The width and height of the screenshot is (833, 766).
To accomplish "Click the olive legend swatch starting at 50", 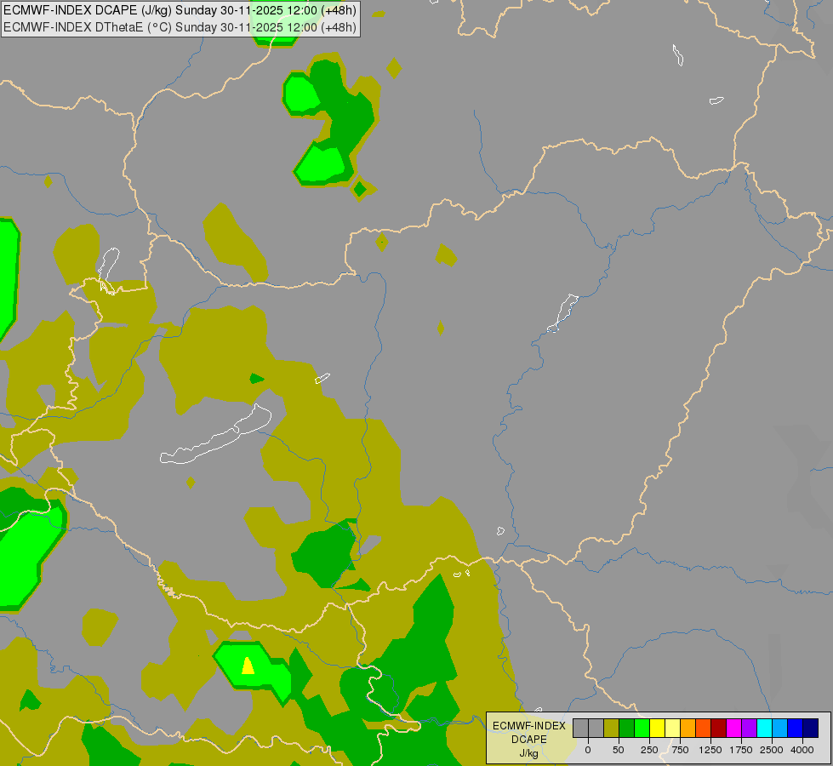I will 612,728.
